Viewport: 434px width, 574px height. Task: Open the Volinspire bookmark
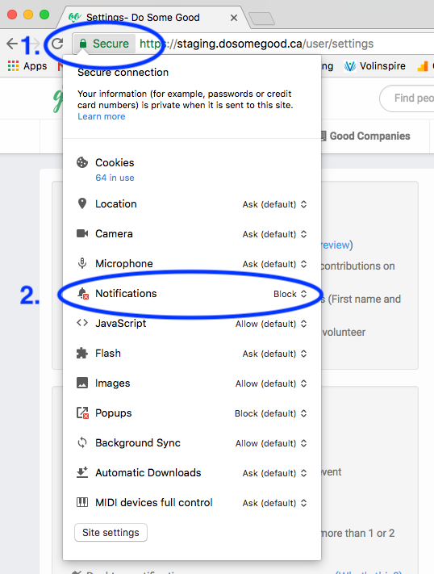(375, 66)
